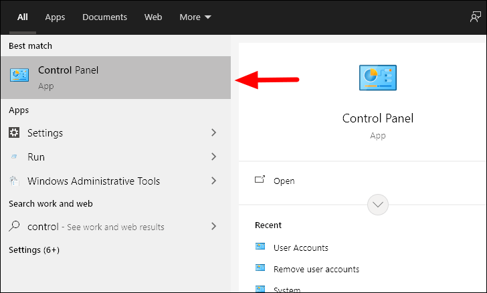Click the magnifier icon beside control search

pyautogui.click(x=14, y=226)
